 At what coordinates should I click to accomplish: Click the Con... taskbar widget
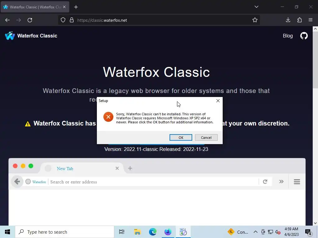point(238,232)
